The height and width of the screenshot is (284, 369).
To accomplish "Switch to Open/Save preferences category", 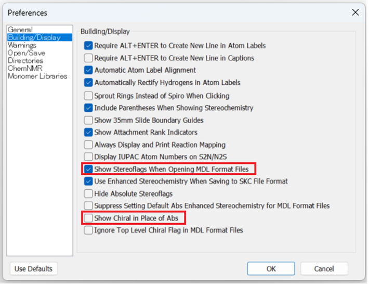I will pyautogui.click(x=27, y=53).
